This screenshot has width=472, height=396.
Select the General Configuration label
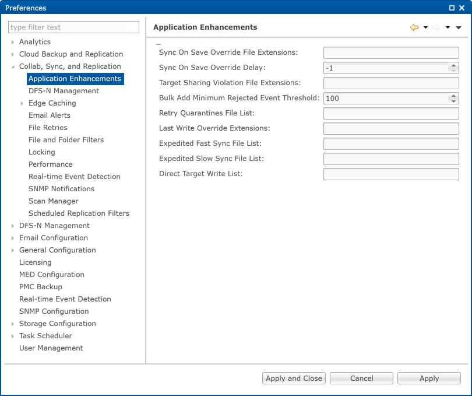(57, 250)
